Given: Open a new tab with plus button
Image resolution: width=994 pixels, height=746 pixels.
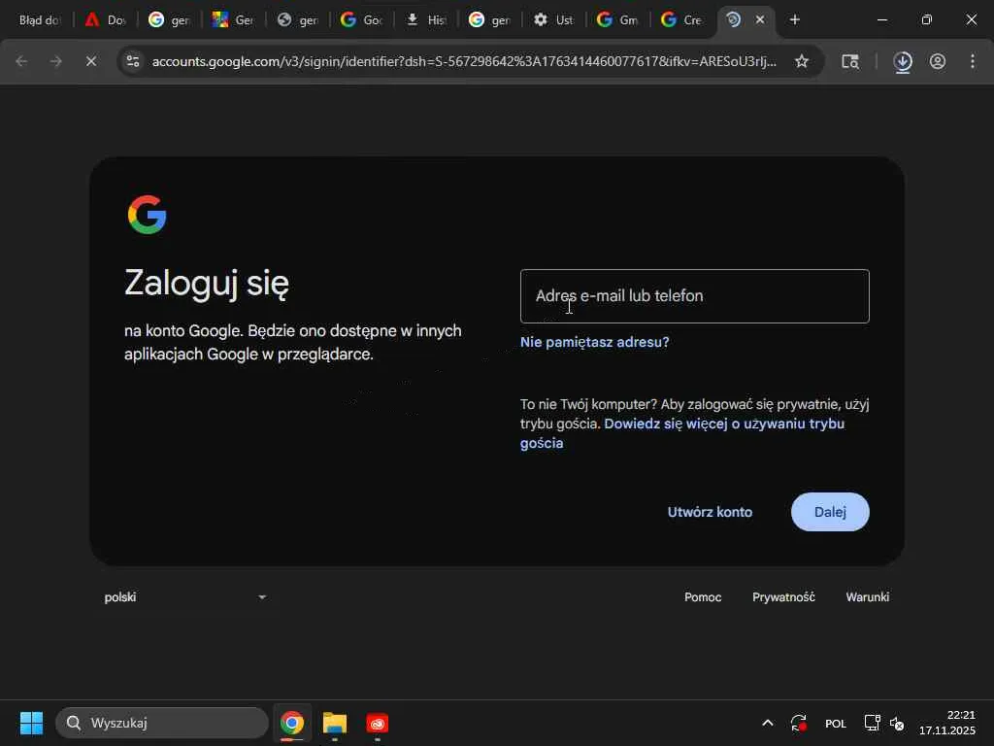Looking at the screenshot, I should coord(794,19).
